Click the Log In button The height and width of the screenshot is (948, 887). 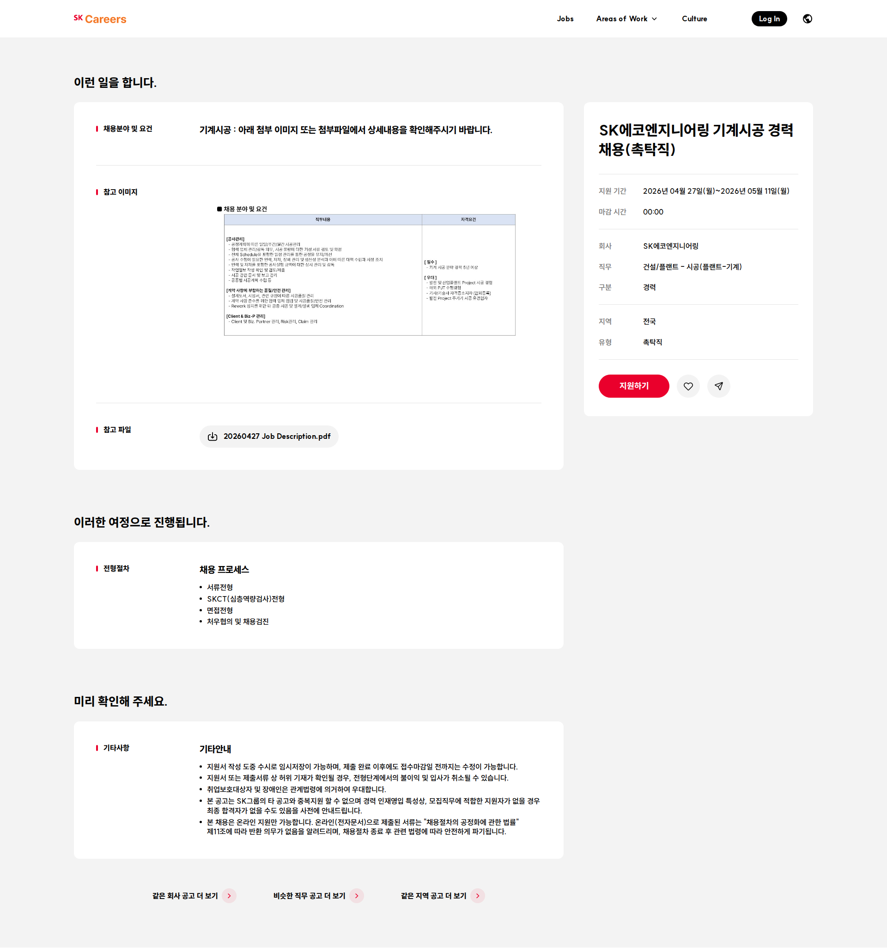(x=769, y=18)
